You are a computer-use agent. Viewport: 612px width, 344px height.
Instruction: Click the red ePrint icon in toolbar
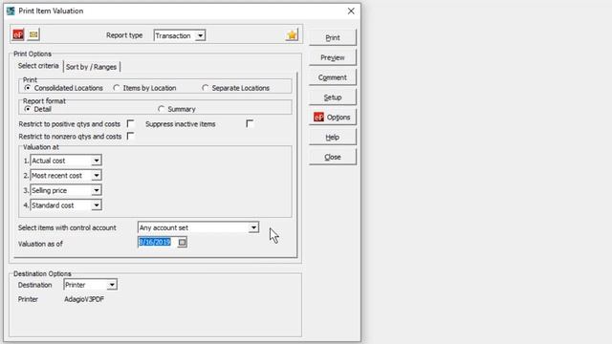click(18, 34)
